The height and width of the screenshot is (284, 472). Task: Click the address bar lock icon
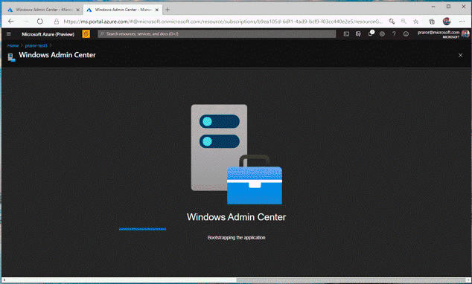click(x=57, y=22)
